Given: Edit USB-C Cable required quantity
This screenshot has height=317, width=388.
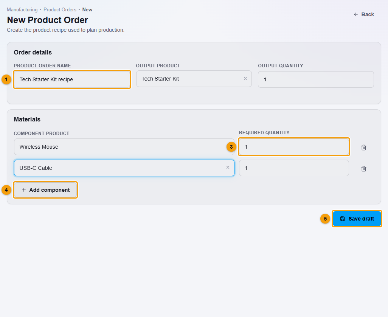Looking at the screenshot, I should [294, 168].
